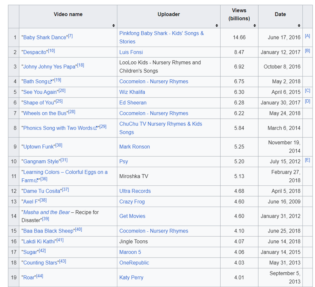Open OneRepublic uploader link
315x287 pixels.
point(134,263)
